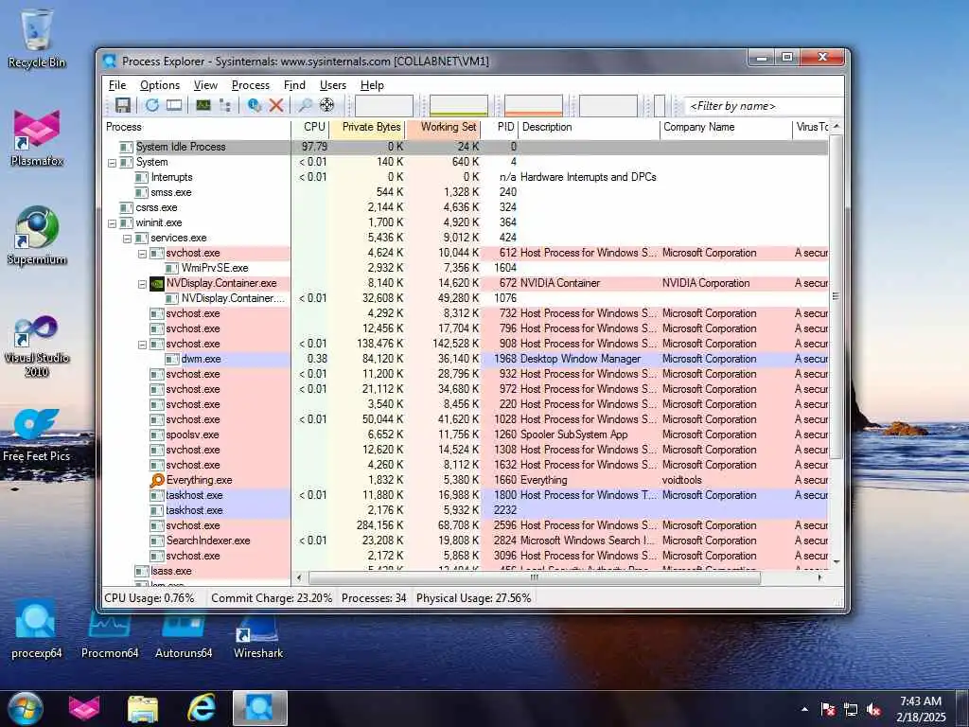Open the Recycle Bin desktop icon
This screenshot has height=727, width=969.
click(37, 38)
